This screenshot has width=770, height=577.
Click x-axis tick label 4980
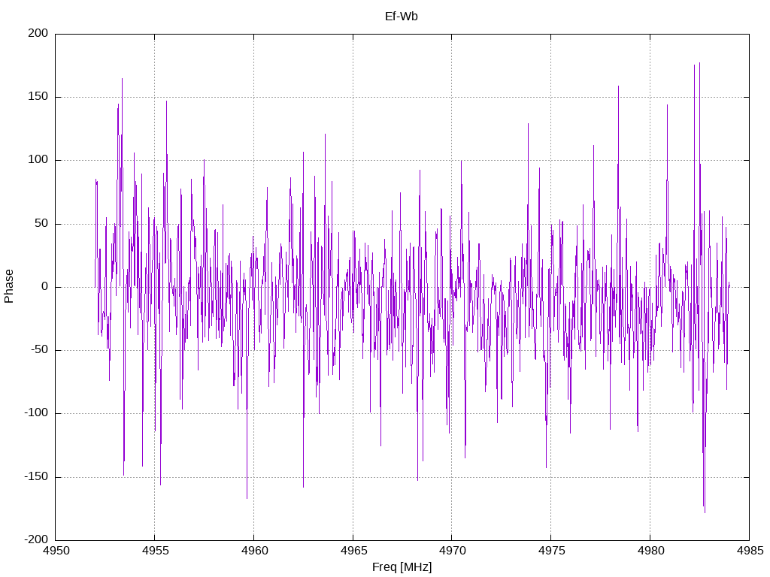650,551
